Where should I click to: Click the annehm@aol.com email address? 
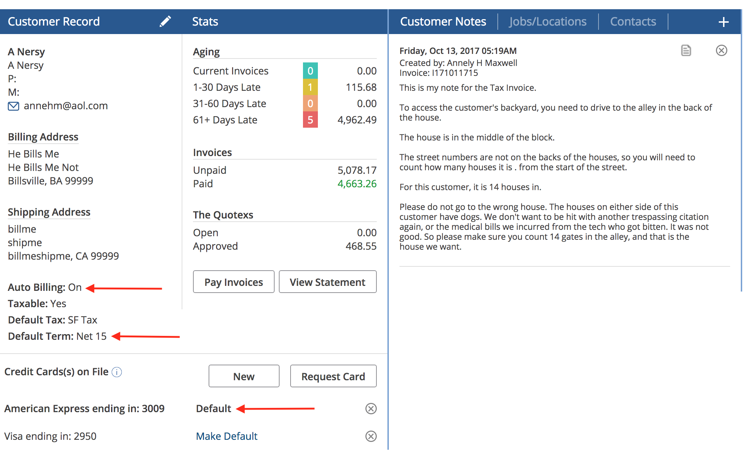66,106
